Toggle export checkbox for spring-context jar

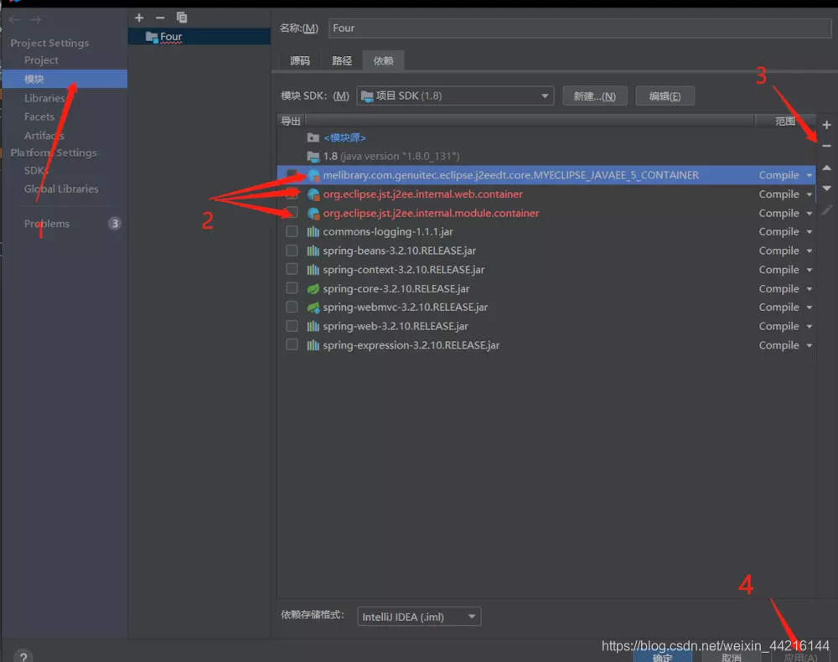pyautogui.click(x=292, y=269)
